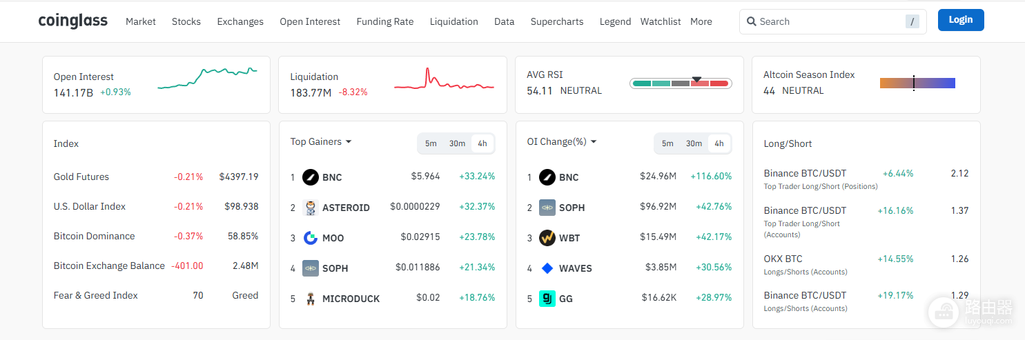The height and width of the screenshot is (340, 1025).
Task: Click the +116.60% OI change value
Action: coord(711,177)
